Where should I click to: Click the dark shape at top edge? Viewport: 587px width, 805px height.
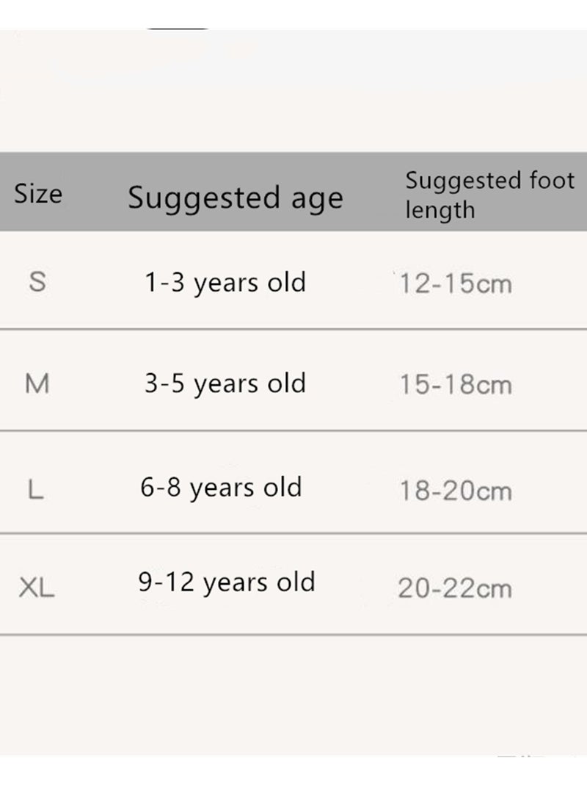178,29
